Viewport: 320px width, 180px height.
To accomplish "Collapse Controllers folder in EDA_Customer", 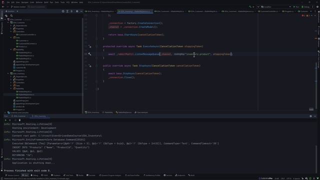I will [11, 31].
